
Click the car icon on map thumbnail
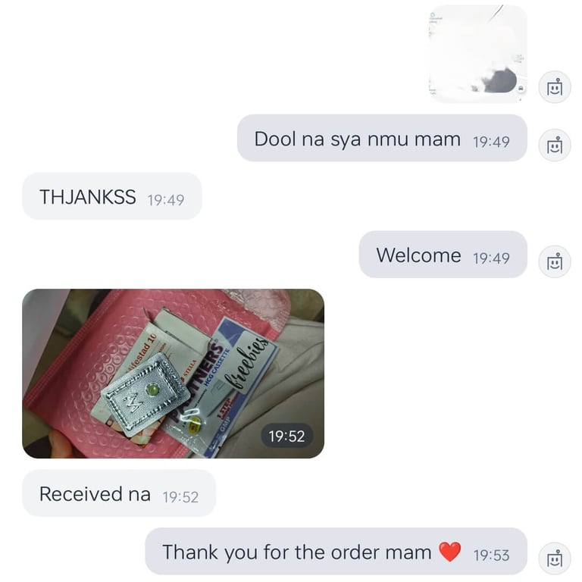coord(521,89)
